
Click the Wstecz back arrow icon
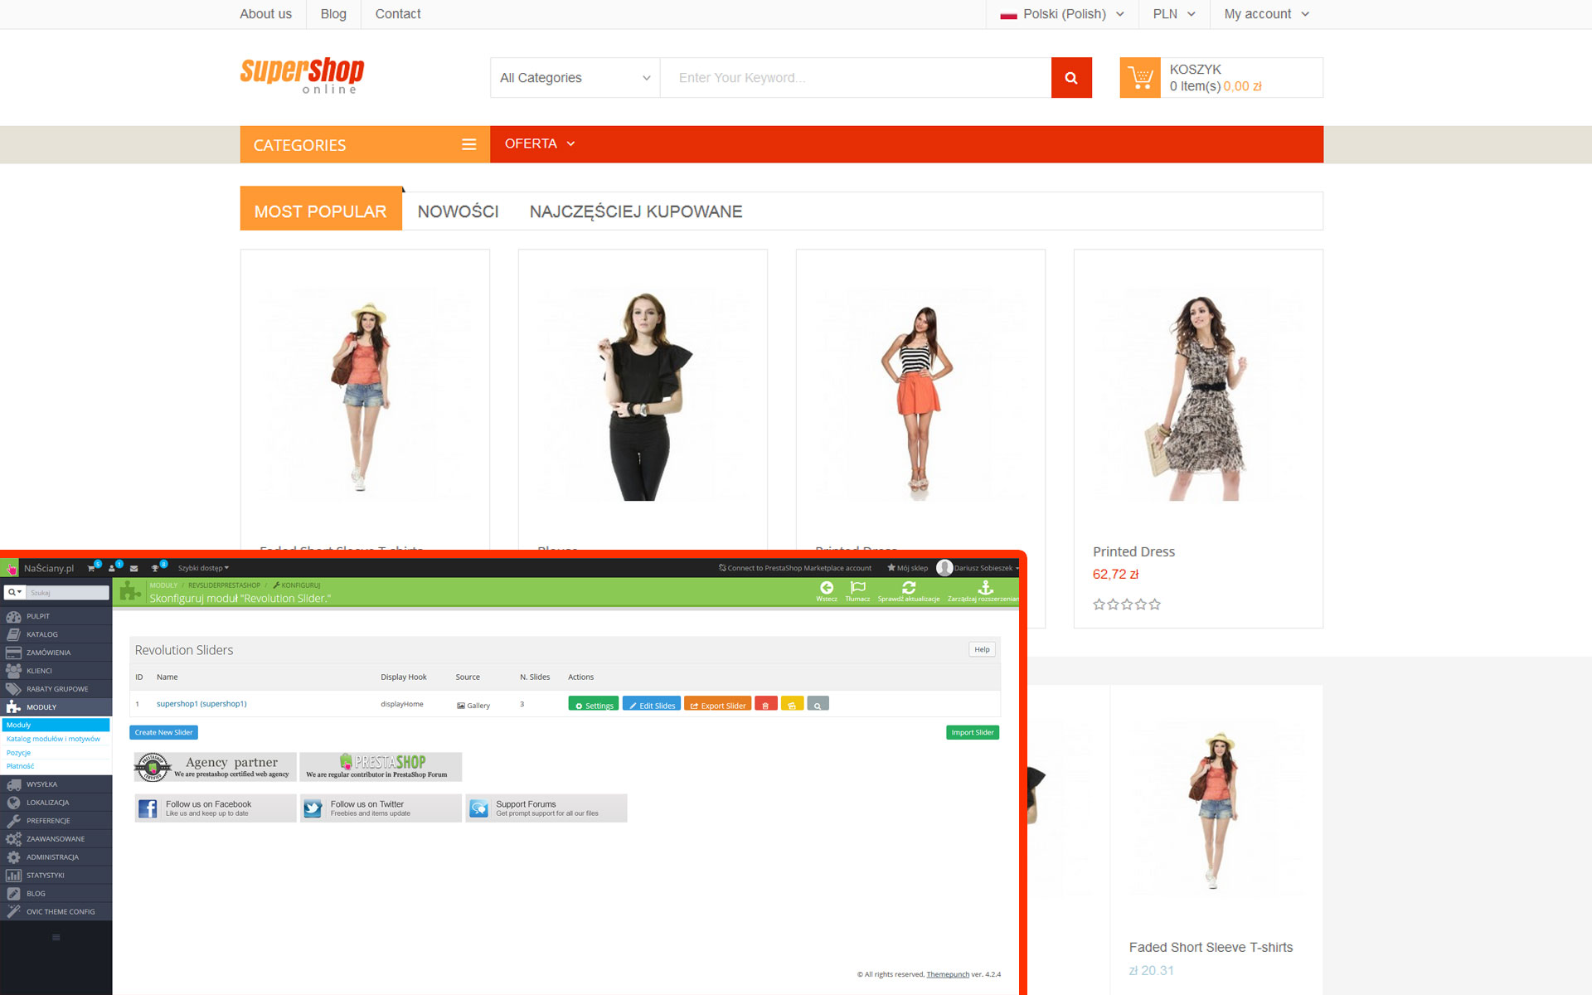point(827,587)
